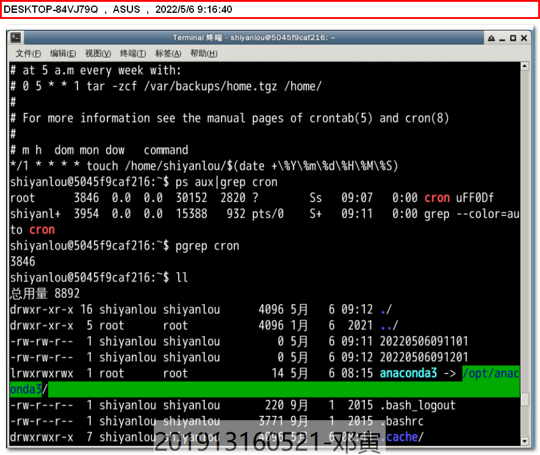Screen dimensions: 540x455
Task: Expand the 视图(V) menu
Action: pyautogui.click(x=98, y=54)
